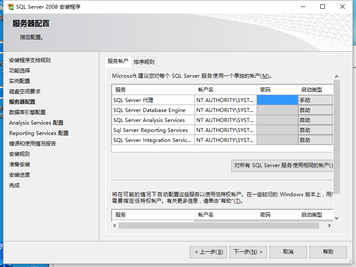Click password field for SQL Server Database Engine

277,110
